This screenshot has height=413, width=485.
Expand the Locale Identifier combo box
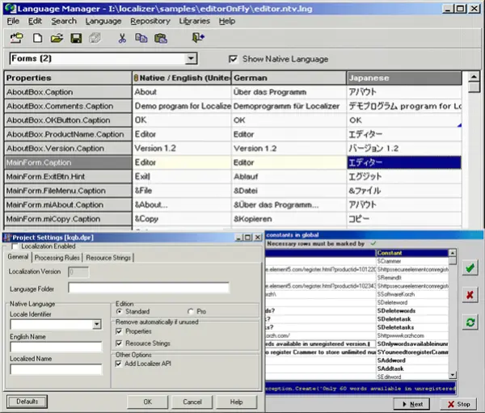coord(96,323)
